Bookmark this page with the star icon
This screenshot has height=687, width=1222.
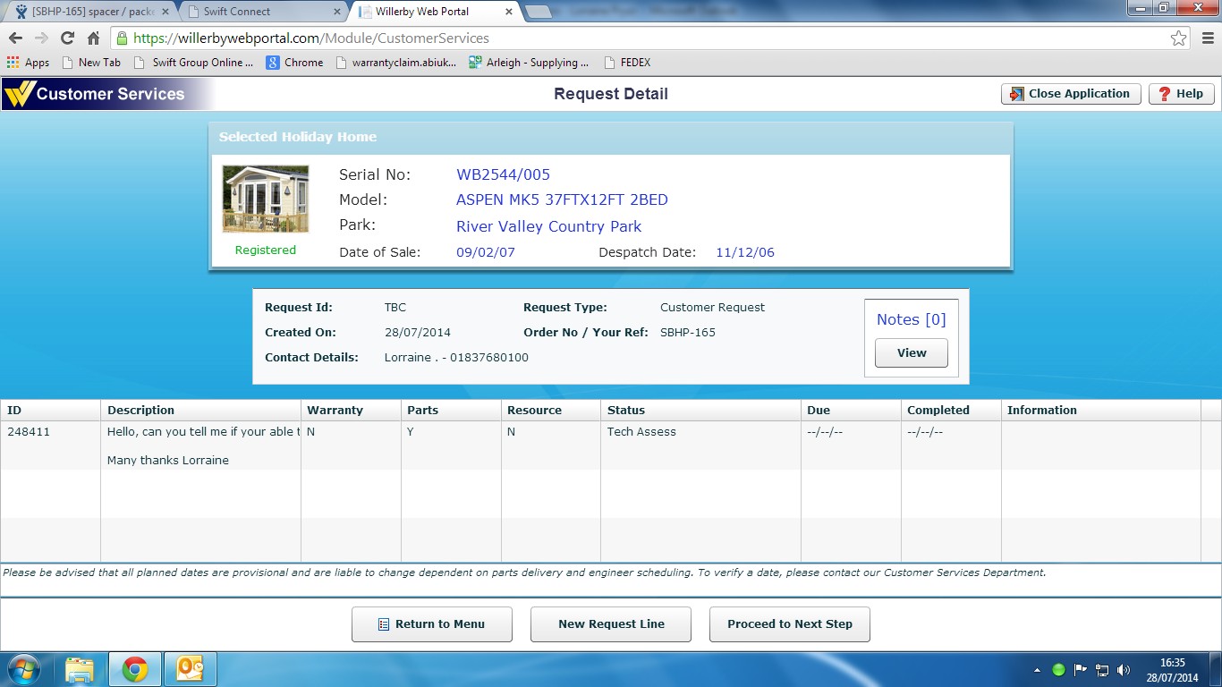point(1179,38)
